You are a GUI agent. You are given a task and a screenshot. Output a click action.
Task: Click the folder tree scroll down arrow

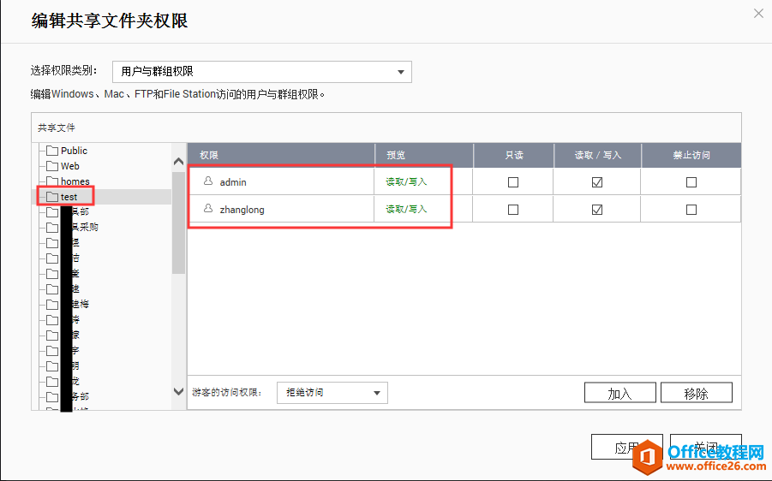tap(179, 391)
